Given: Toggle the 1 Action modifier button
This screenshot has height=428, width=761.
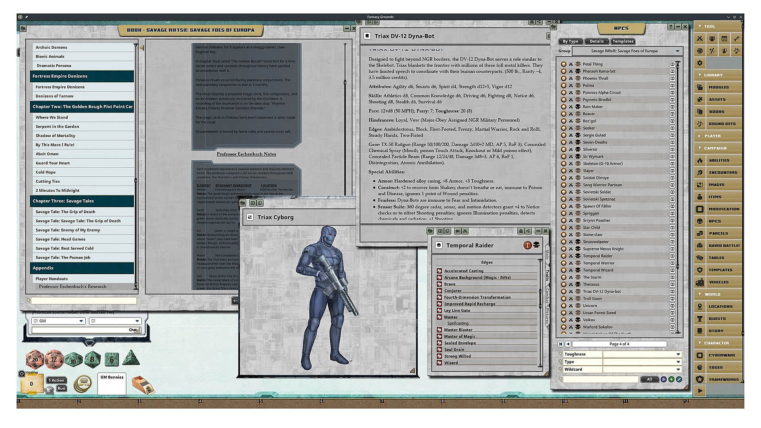Looking at the screenshot, I should tap(56, 380).
